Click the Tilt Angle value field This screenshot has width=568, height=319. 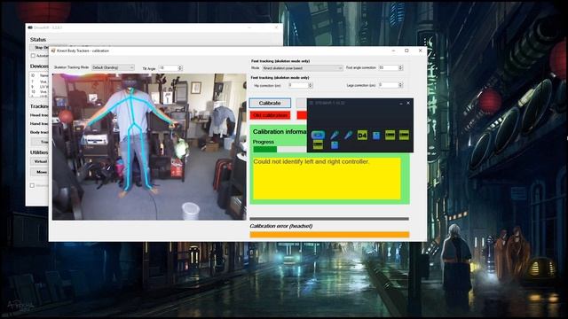click(x=169, y=68)
